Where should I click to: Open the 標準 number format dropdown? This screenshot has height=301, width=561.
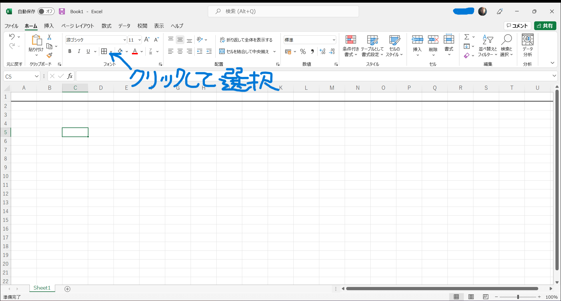pyautogui.click(x=334, y=40)
